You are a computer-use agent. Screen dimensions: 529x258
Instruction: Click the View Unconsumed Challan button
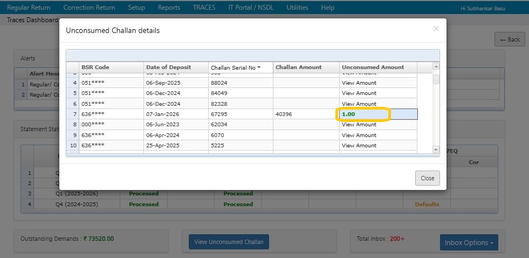point(229,242)
